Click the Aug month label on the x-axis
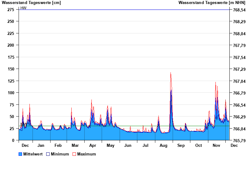248x170 pixels. (163, 145)
